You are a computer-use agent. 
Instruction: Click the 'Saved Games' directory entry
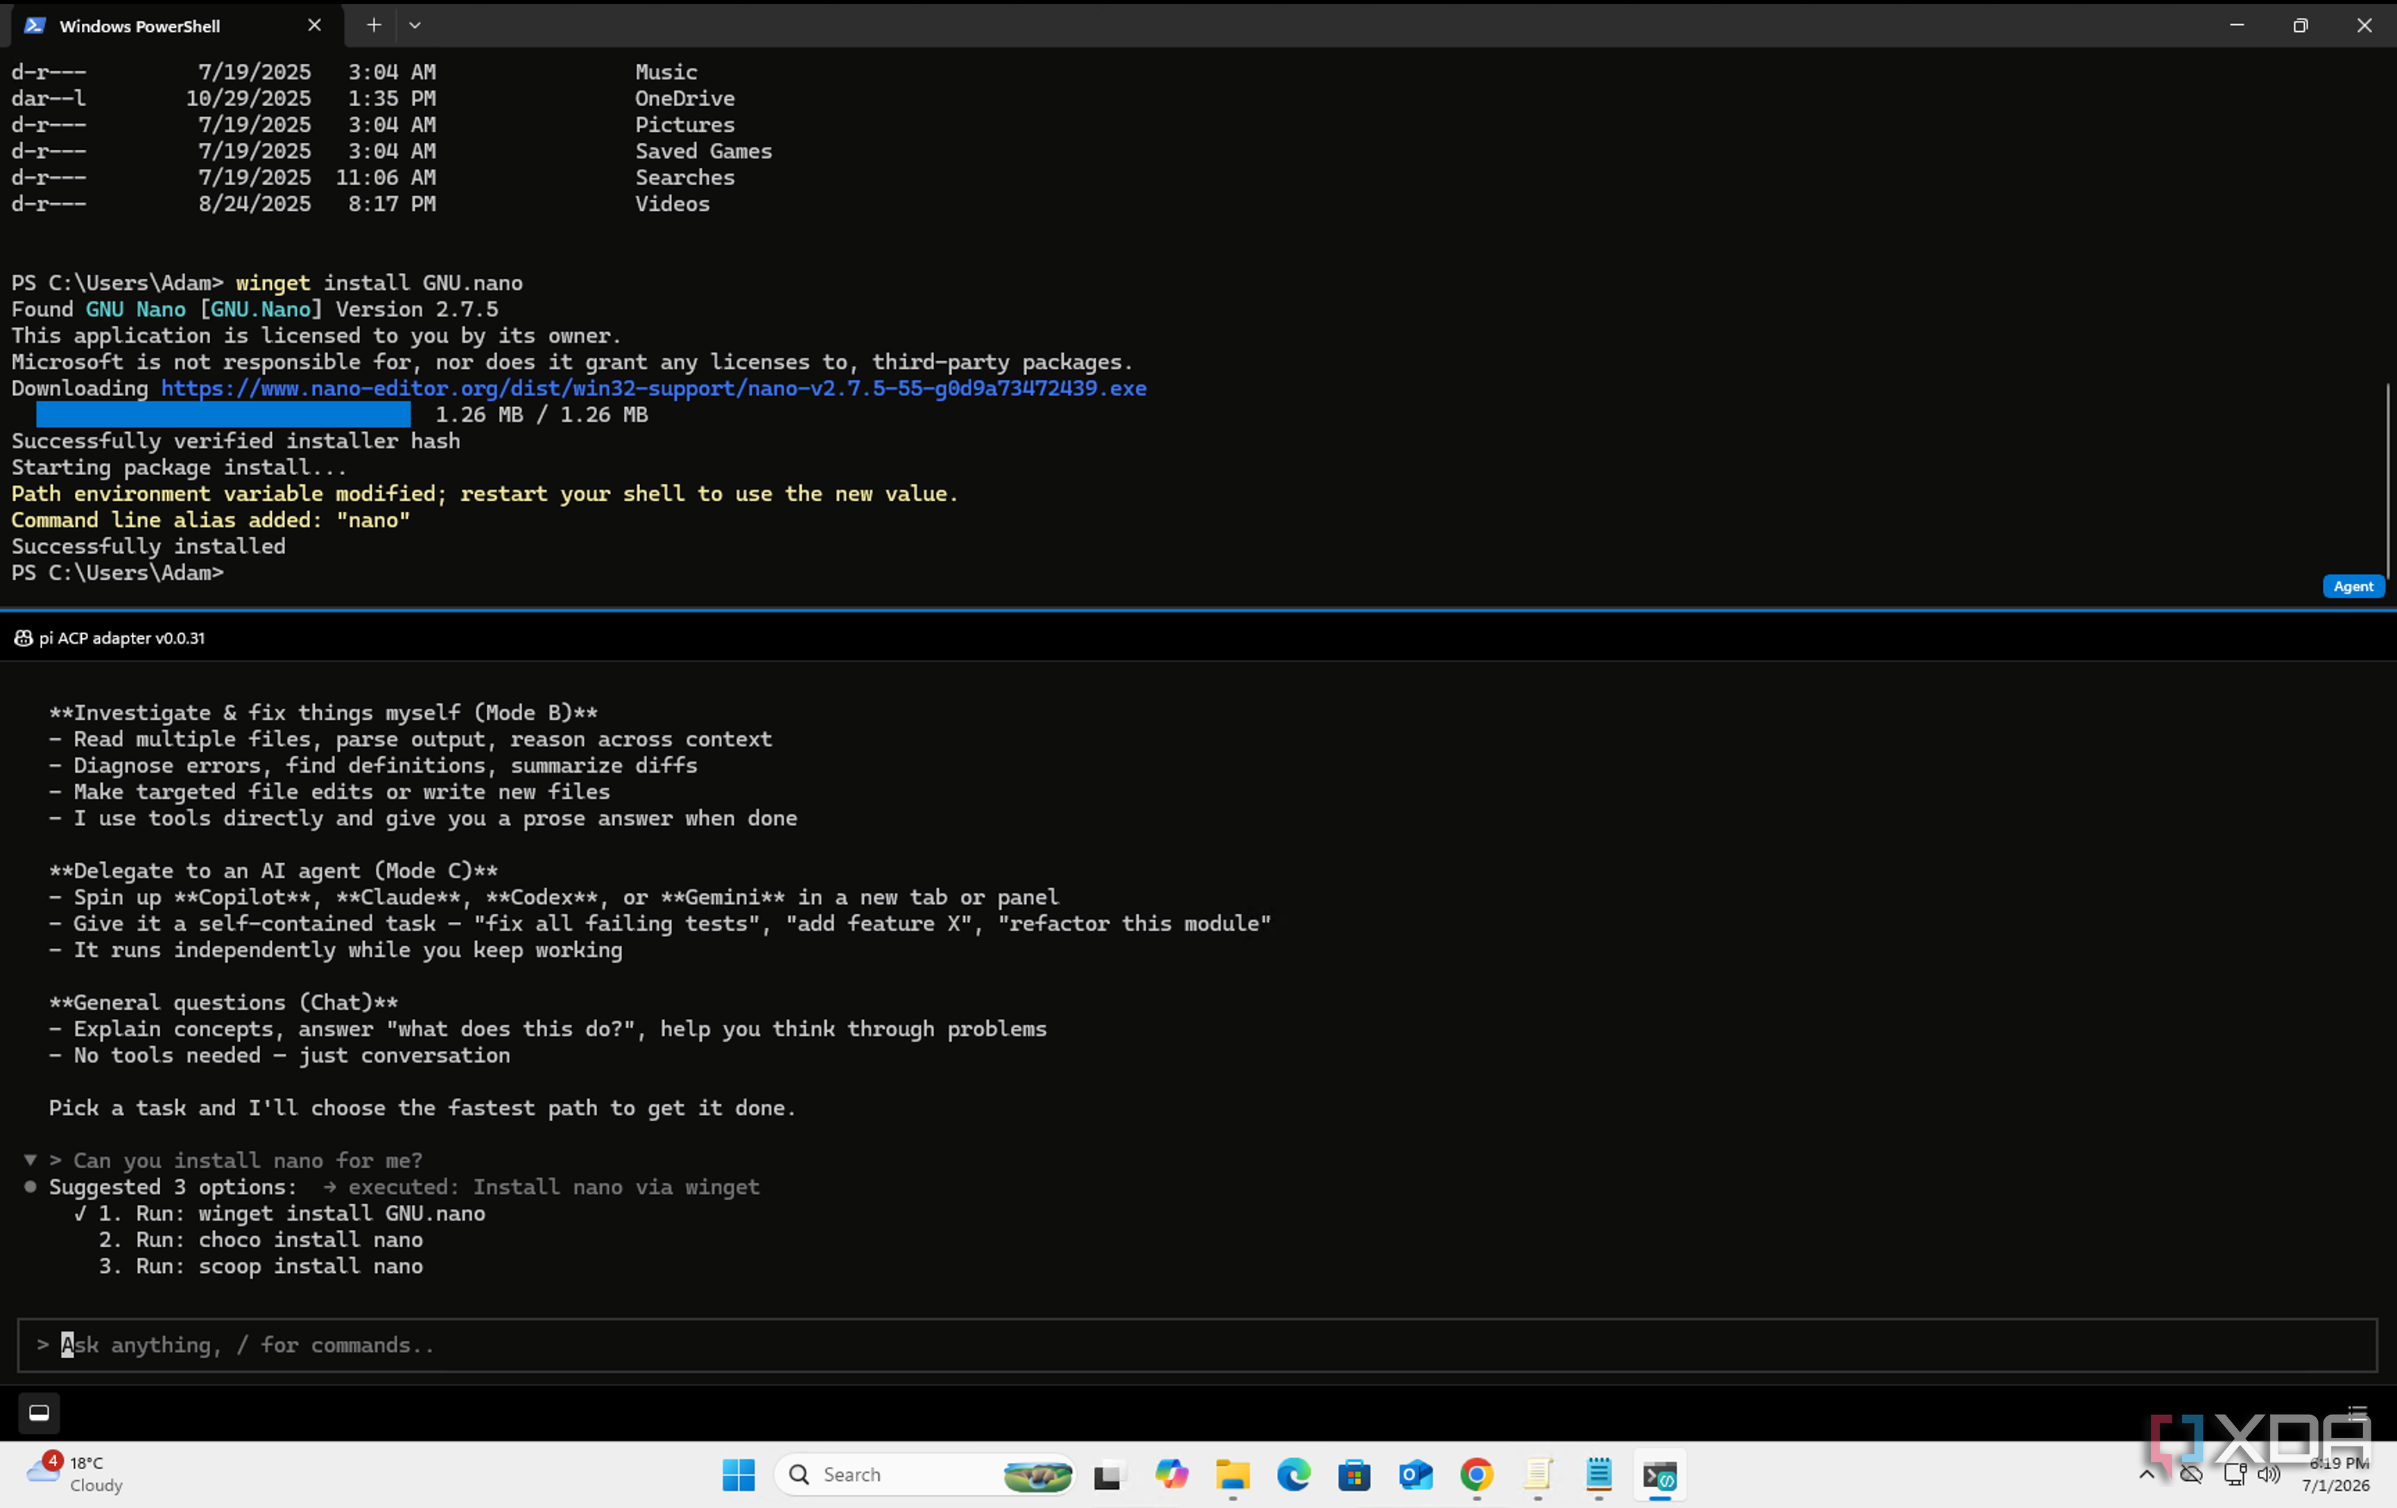click(x=704, y=151)
